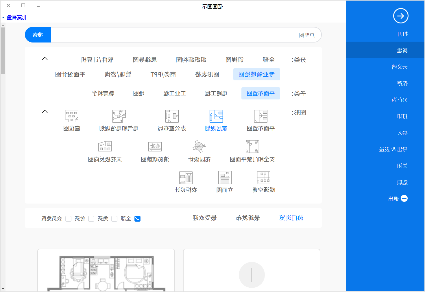Select the 立面图 icon
The image size is (425, 292).
coord(225,178)
